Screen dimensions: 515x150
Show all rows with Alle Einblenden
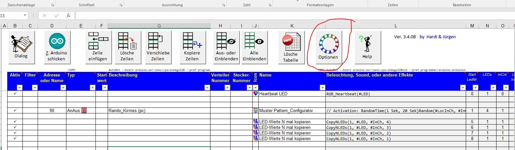point(254,47)
